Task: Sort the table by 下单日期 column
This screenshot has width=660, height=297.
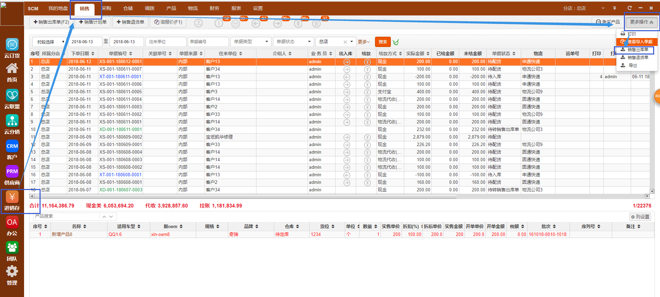Action: click(x=82, y=54)
